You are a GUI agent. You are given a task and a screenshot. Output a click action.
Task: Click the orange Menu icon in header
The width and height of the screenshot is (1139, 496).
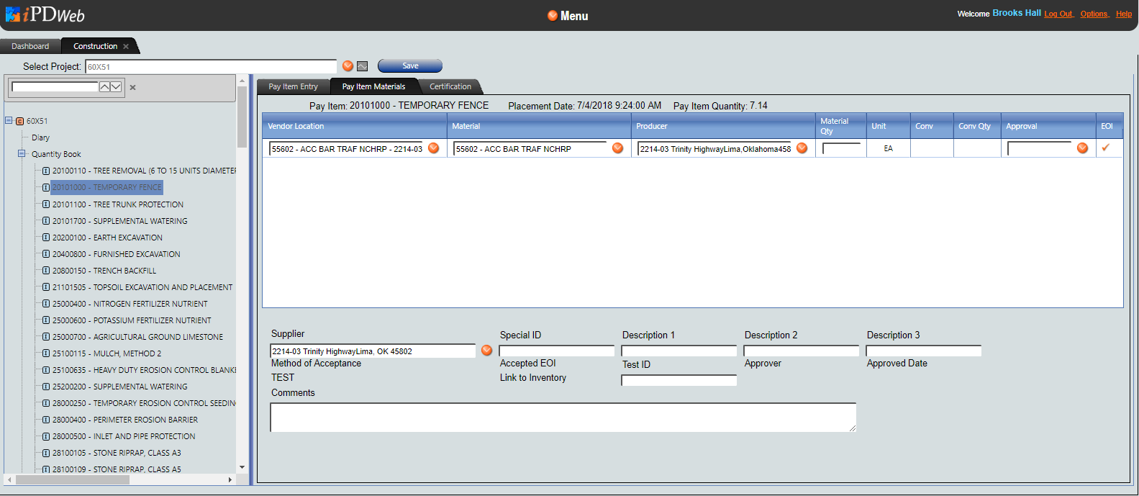pyautogui.click(x=553, y=16)
